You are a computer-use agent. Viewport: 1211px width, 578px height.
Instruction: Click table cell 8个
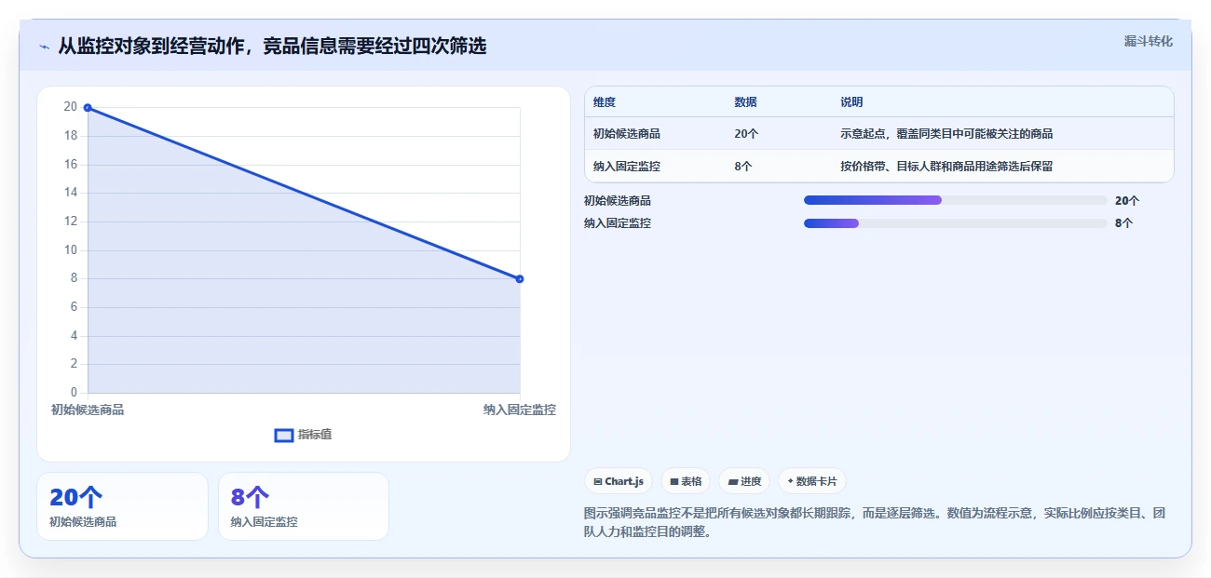(742, 167)
